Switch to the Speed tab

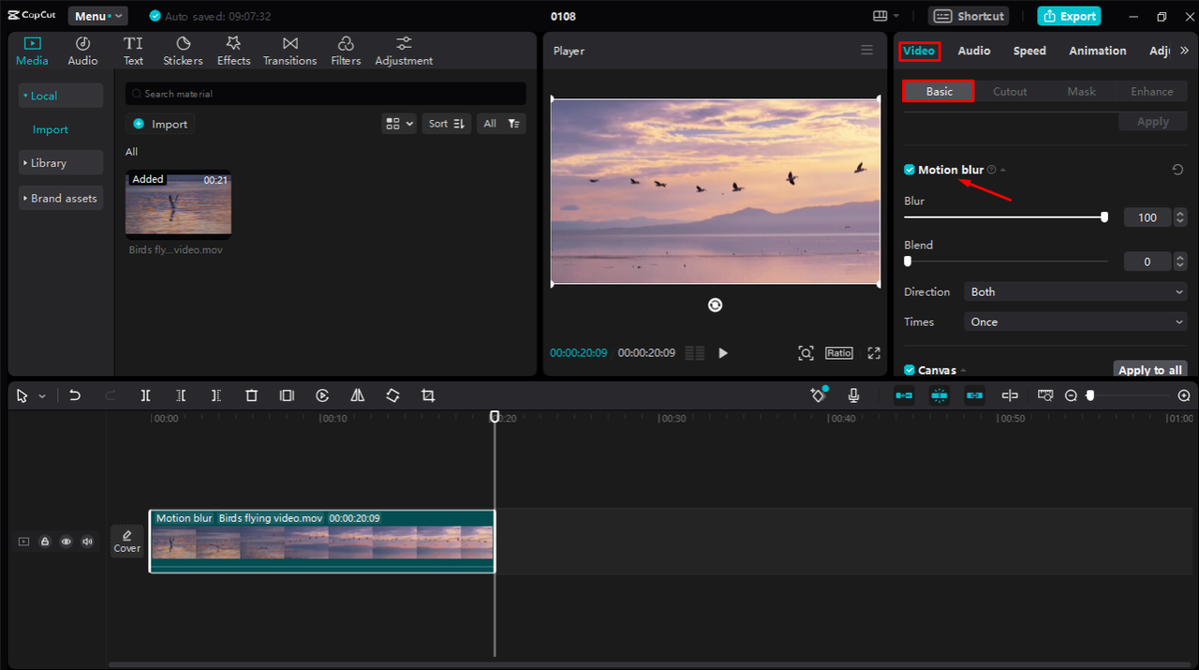(1029, 51)
